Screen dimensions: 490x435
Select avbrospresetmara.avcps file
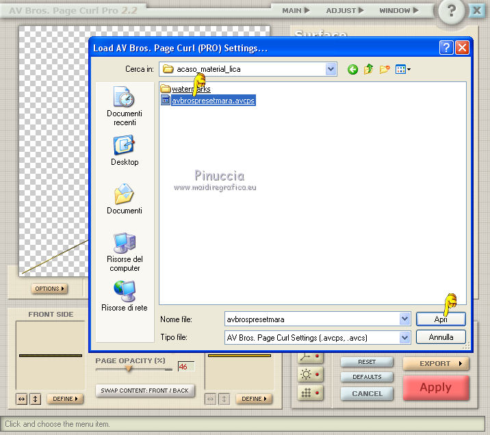208,101
